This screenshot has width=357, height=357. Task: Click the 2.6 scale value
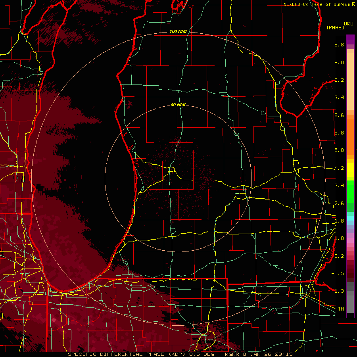339,203
